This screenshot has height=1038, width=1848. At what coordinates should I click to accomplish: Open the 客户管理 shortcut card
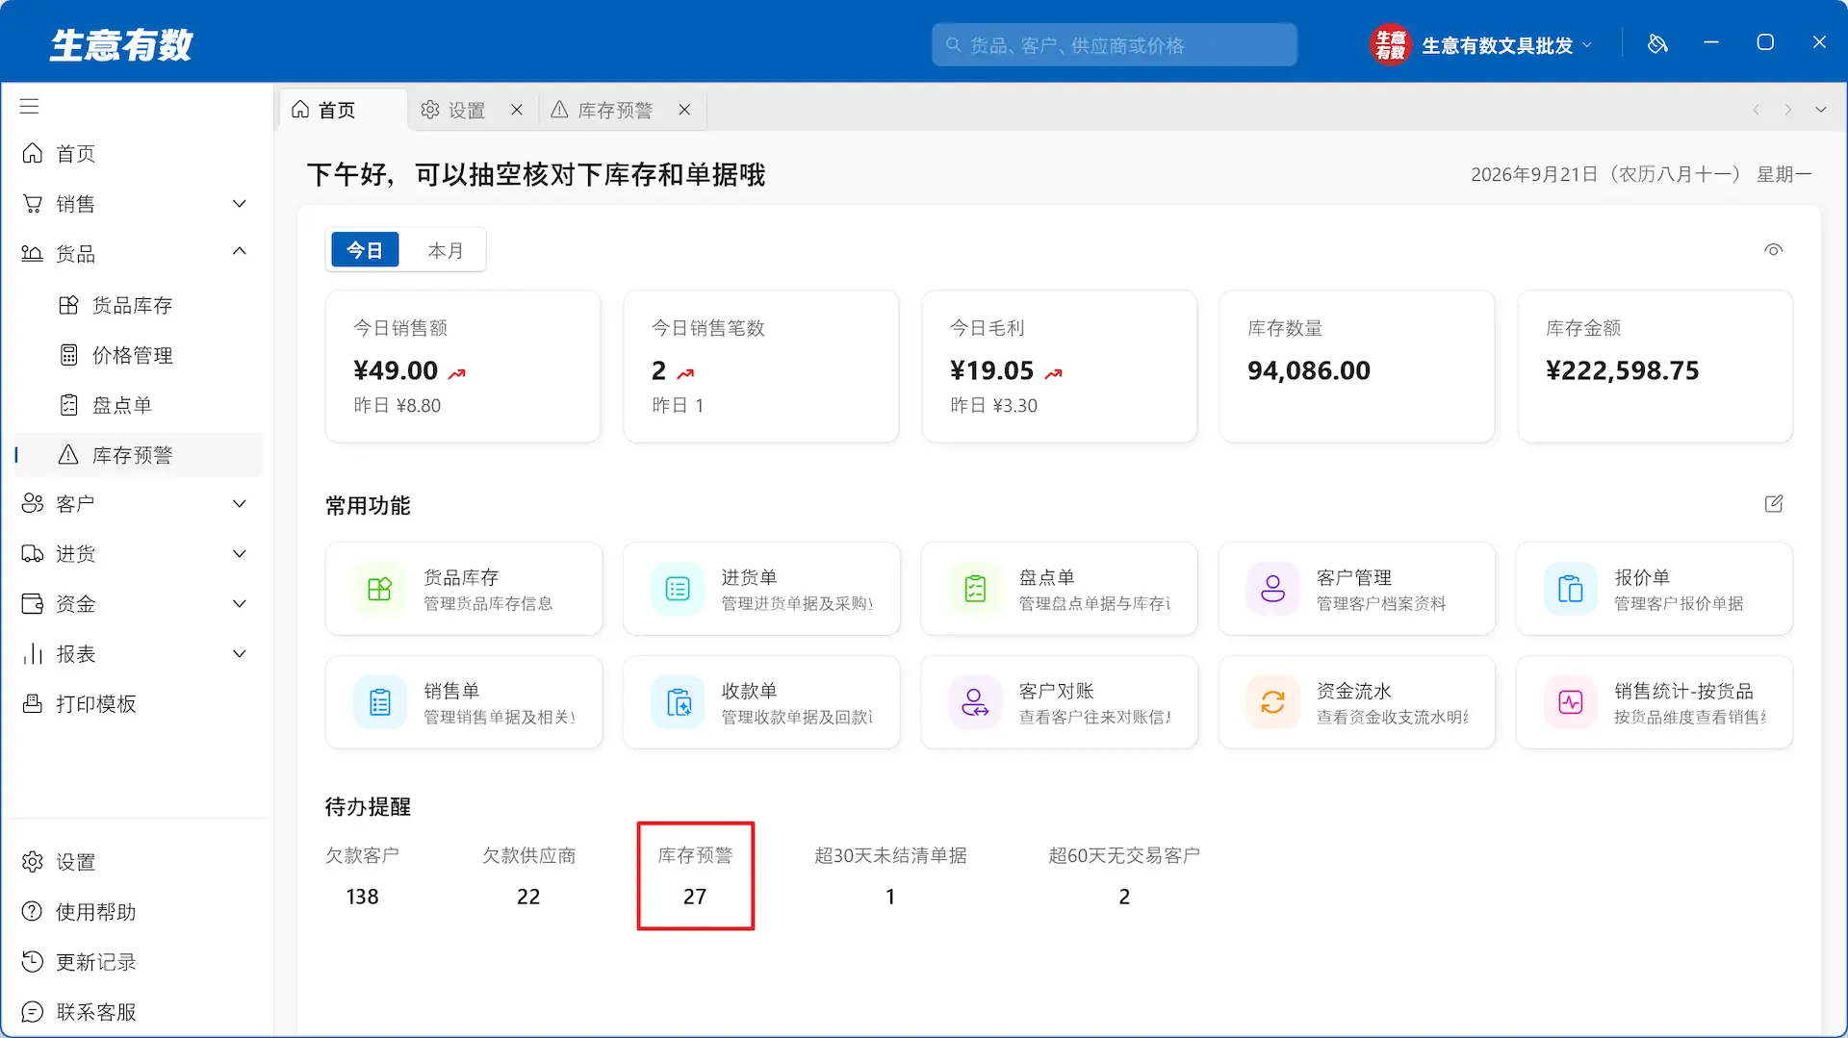(1356, 589)
